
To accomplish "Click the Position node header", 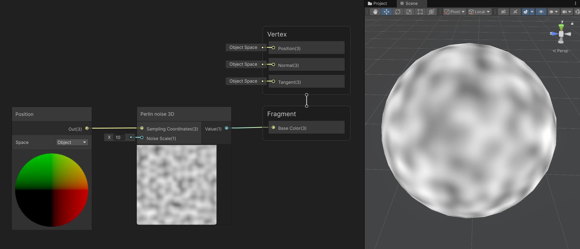I will pos(52,114).
